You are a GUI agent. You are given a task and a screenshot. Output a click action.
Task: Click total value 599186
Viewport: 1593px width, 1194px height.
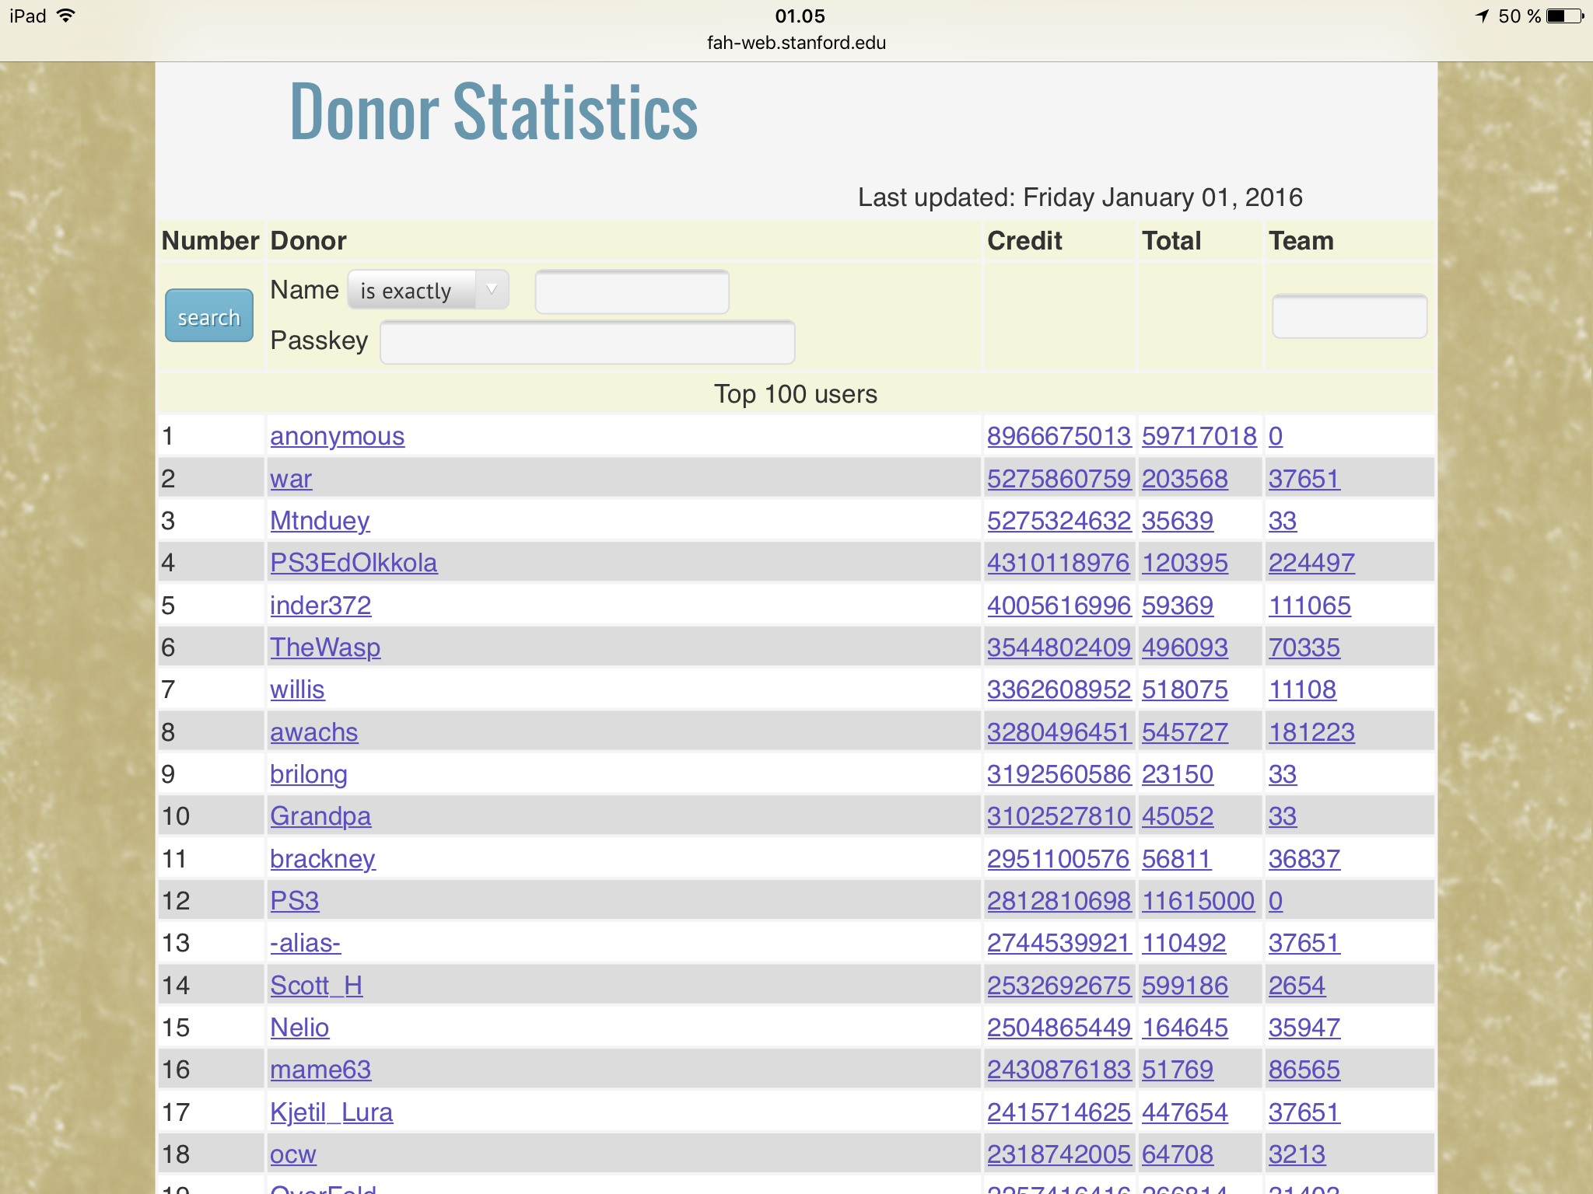(x=1185, y=985)
